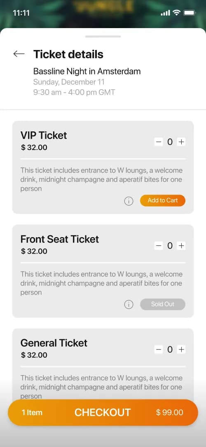
Task: Go back using the left arrow
Action: 19,54
